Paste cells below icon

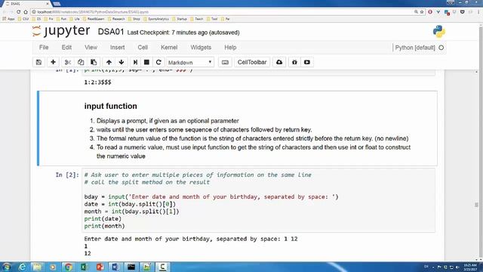pyautogui.click(x=94, y=62)
